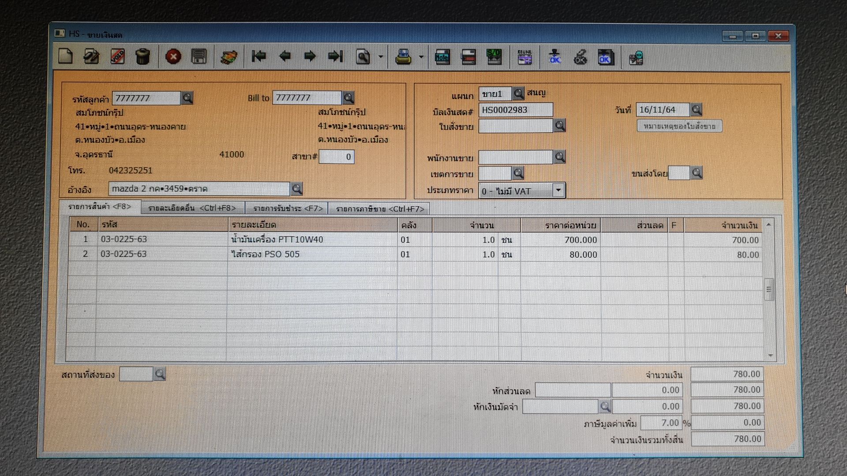Close the HS cash sale window
Viewport: 847px width, 476px height.
point(778,36)
